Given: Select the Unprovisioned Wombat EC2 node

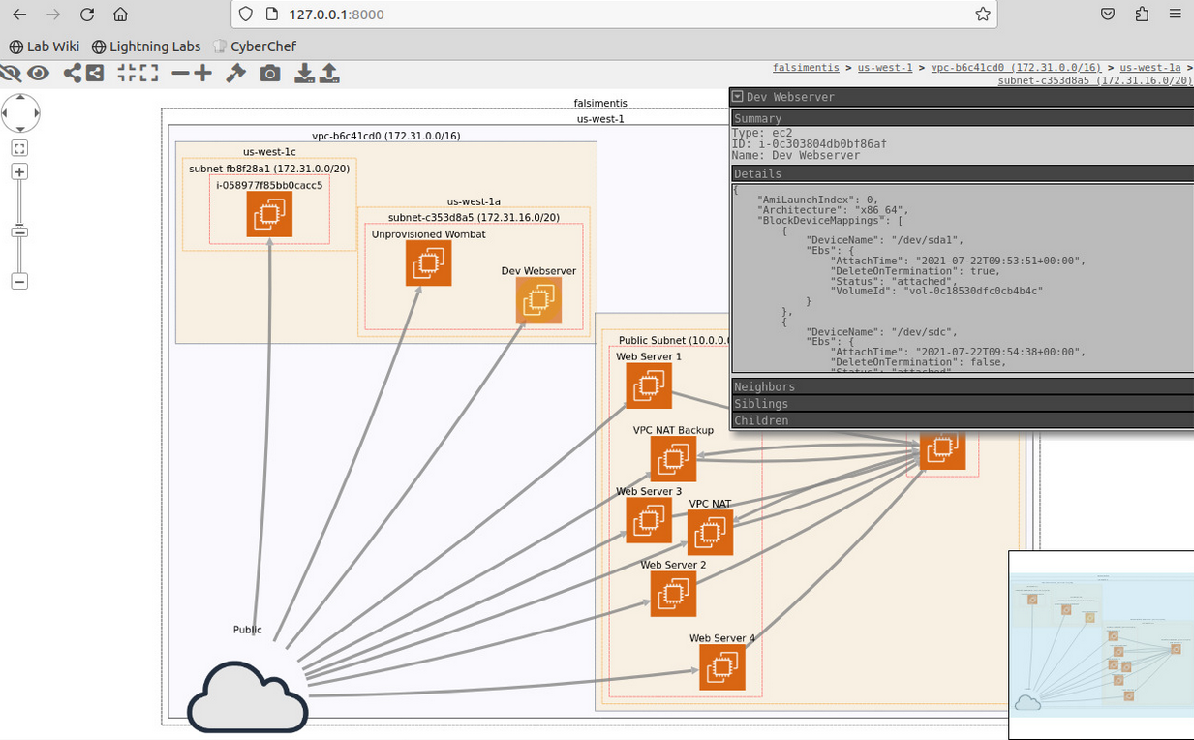Looking at the screenshot, I should (428, 262).
